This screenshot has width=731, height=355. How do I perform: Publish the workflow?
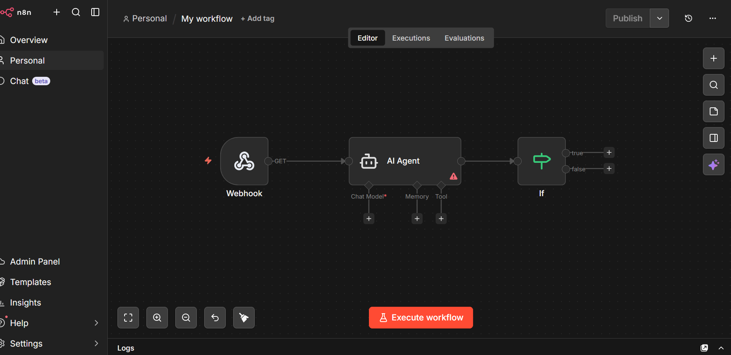(628, 18)
